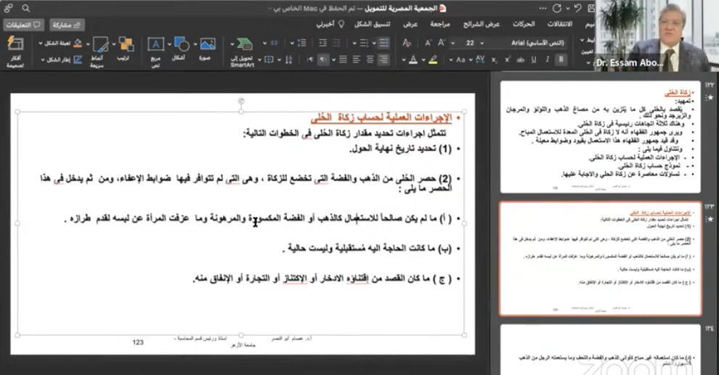This screenshot has width=719, height=375.
Task: Center the paragraph text
Action: [x=370, y=59]
